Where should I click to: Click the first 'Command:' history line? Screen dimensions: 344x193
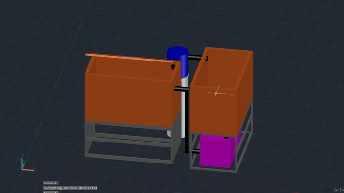tap(51, 183)
